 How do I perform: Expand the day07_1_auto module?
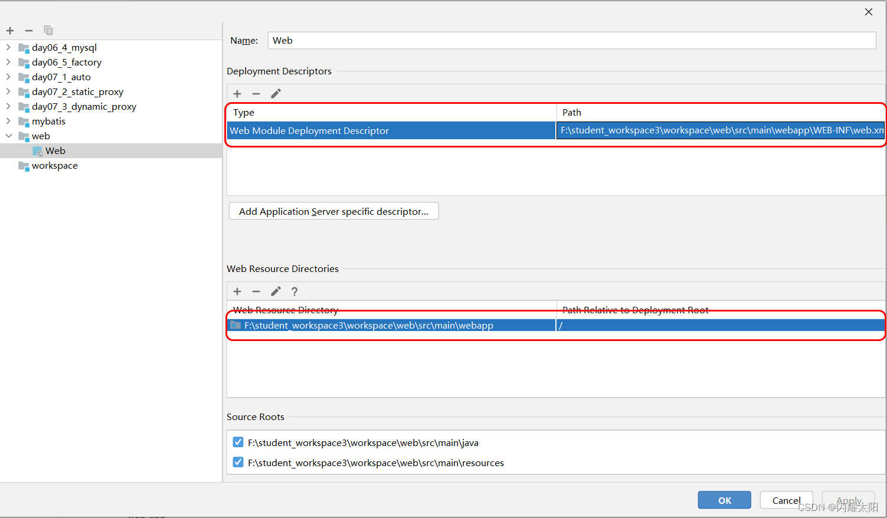tap(8, 76)
